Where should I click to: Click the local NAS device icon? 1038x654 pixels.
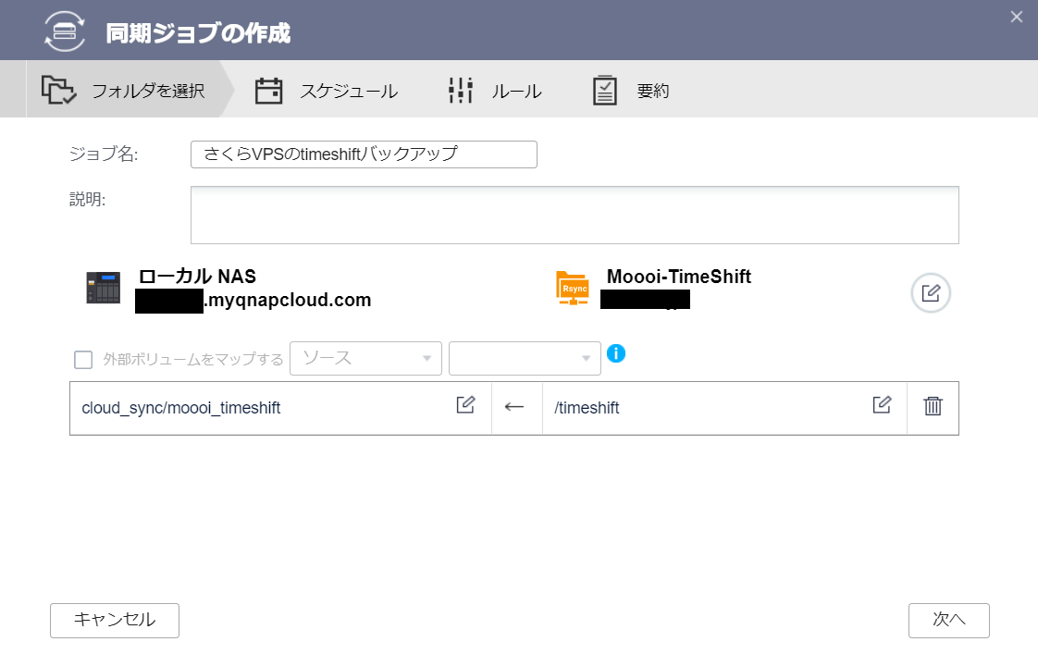(x=104, y=288)
